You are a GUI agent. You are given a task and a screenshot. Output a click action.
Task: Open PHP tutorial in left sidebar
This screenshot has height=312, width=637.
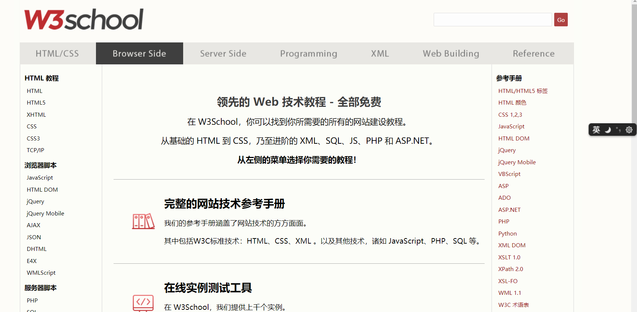pos(32,300)
